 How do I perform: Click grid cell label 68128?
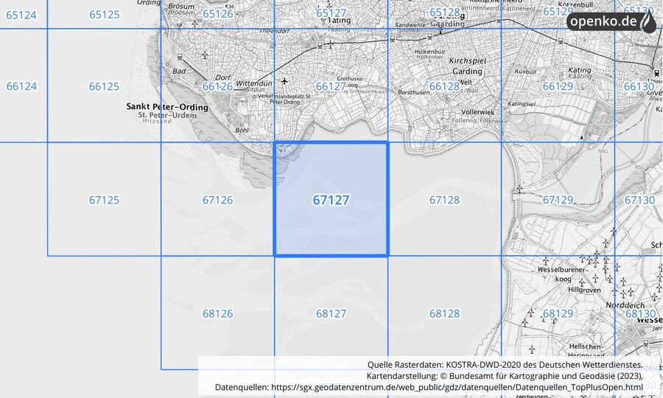(x=444, y=314)
